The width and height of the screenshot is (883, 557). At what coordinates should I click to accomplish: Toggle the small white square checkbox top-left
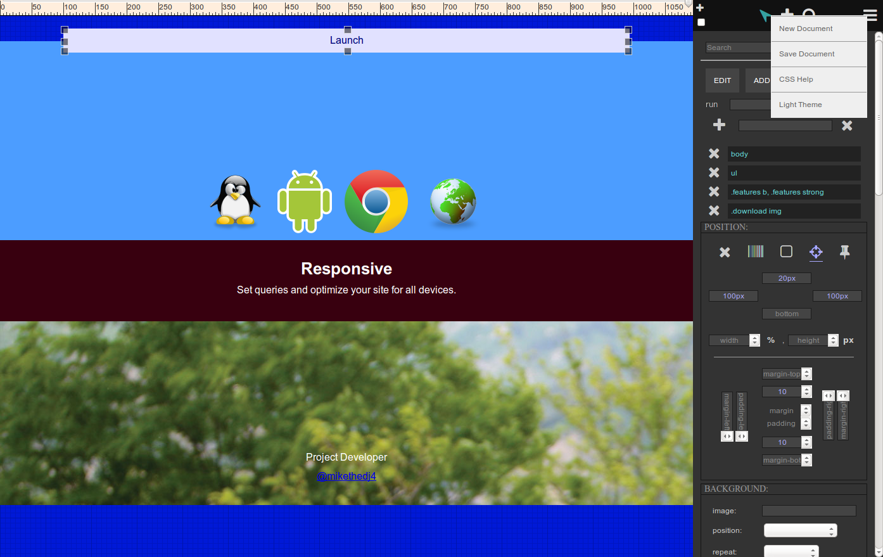[701, 22]
